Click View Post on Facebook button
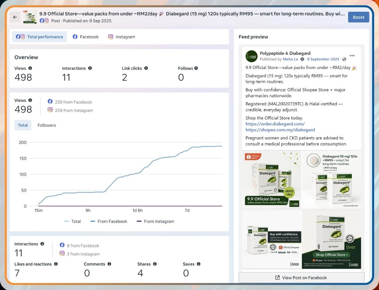379x290 pixels. click(x=301, y=278)
